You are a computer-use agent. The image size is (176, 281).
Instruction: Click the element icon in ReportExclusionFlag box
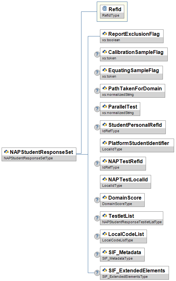(105, 34)
